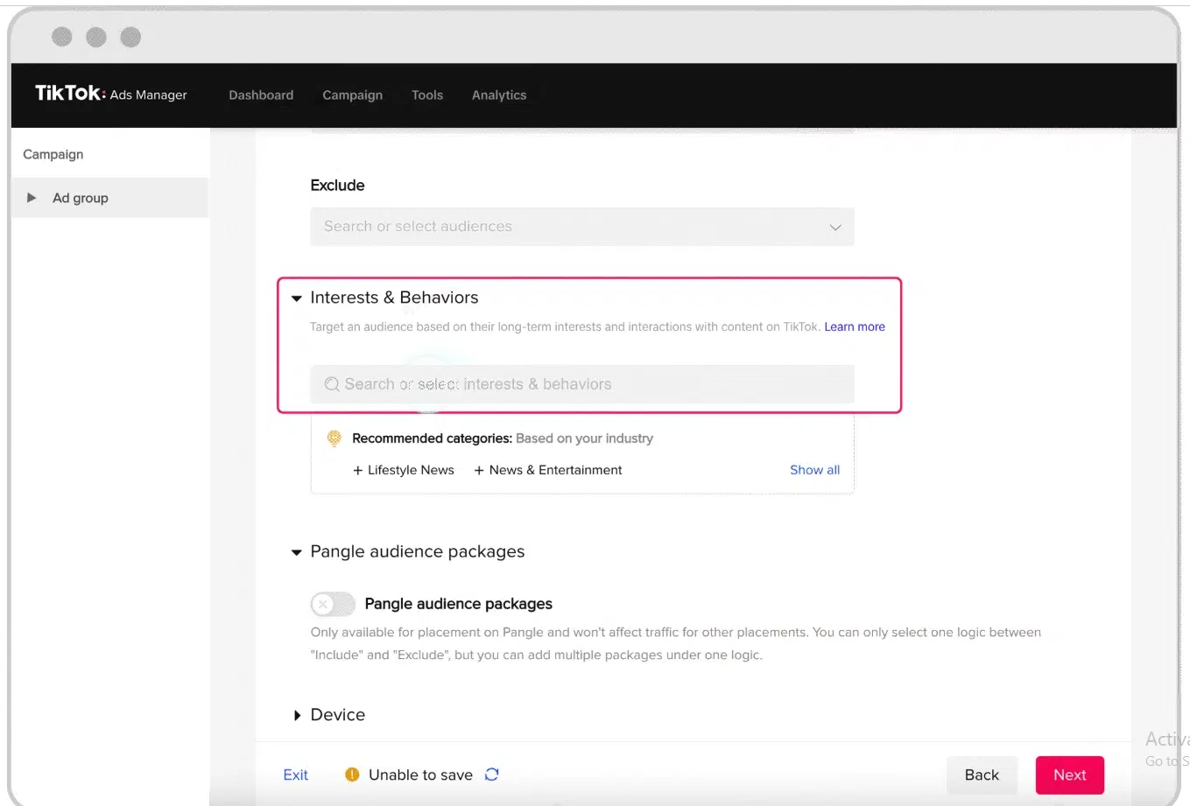
Task: Open the Dashboard menu
Action: tap(261, 95)
